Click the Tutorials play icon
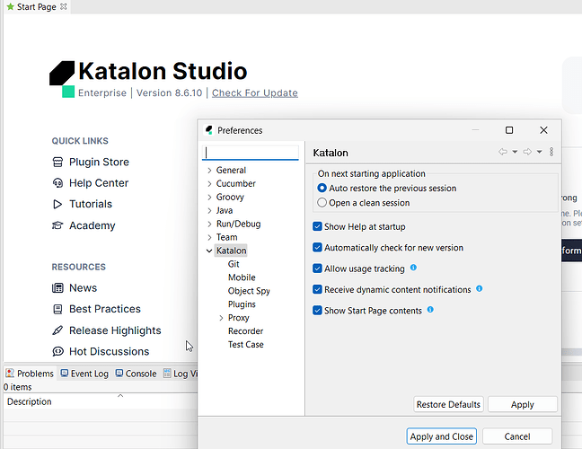This screenshot has width=582, height=449. click(x=58, y=204)
